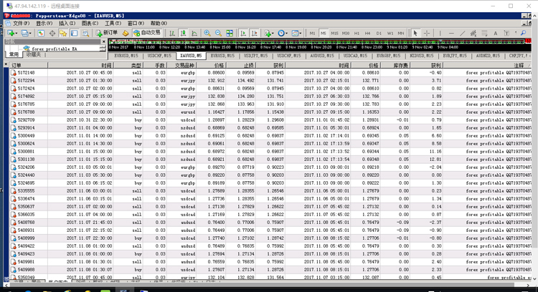Expand the profiles dropdown arrow
This screenshot has height=292, width=538.
30,34
